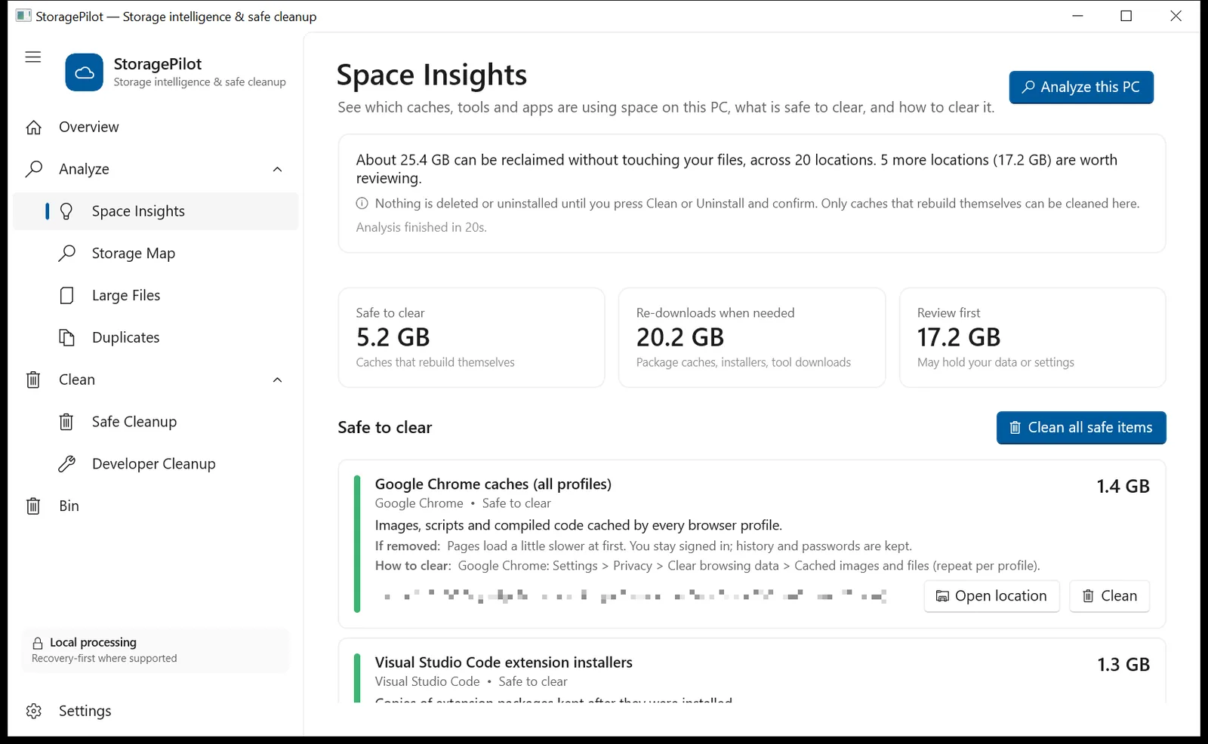Collapse the Clean section chevron
The image size is (1208, 744).
tap(277, 380)
